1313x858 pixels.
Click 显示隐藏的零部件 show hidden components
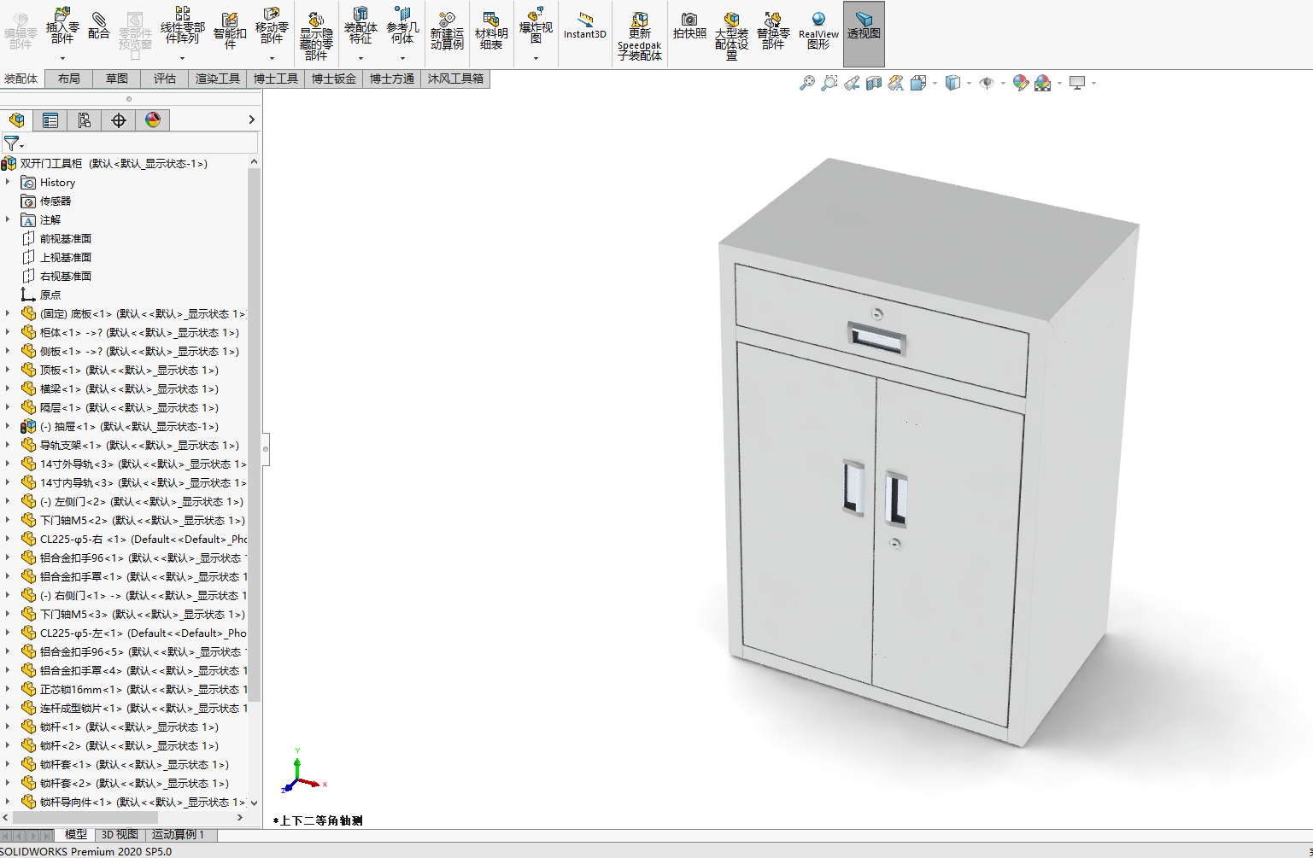click(316, 36)
